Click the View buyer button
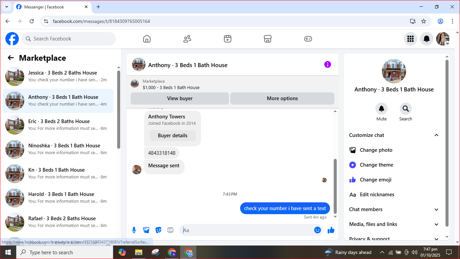Image resolution: width=460 pixels, height=259 pixels. [180, 98]
